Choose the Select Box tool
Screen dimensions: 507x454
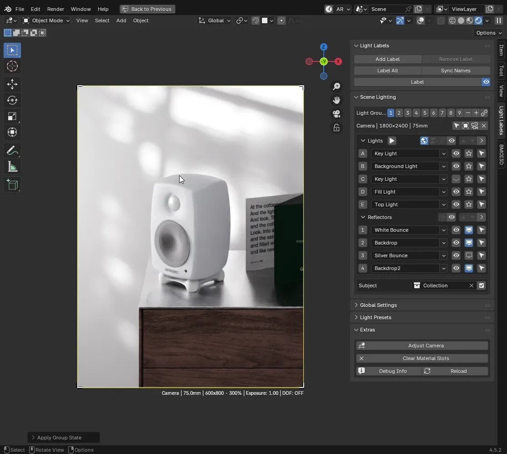pyautogui.click(x=12, y=50)
